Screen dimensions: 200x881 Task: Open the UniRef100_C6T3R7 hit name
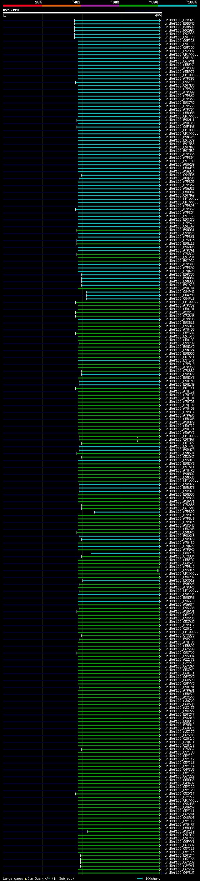point(179,443)
